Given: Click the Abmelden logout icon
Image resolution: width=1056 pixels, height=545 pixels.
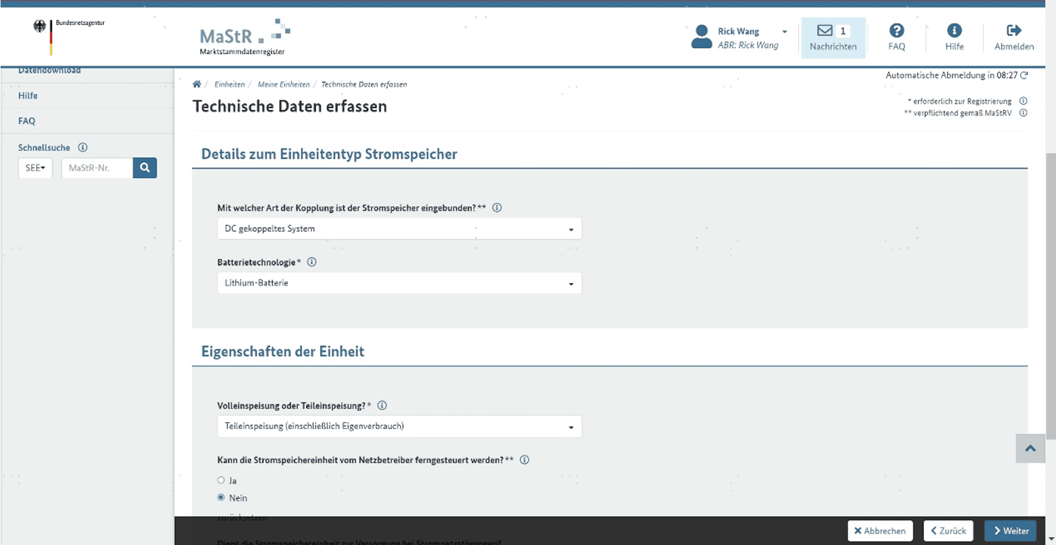Looking at the screenshot, I should coord(1014,30).
